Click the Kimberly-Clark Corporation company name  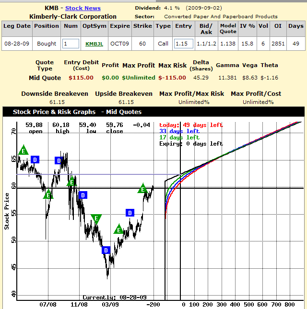click(x=73, y=17)
